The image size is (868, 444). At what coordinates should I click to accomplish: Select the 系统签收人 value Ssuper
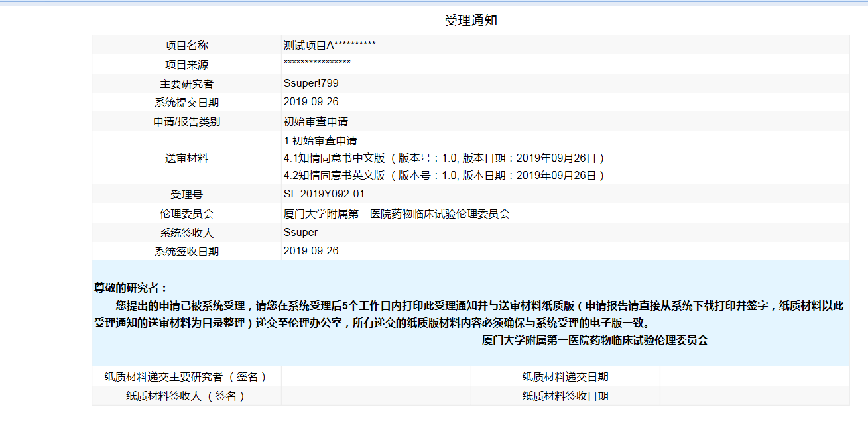point(300,232)
